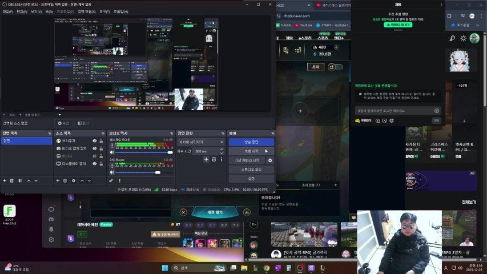Click the emoji icon in chat input

[x=437, y=111]
